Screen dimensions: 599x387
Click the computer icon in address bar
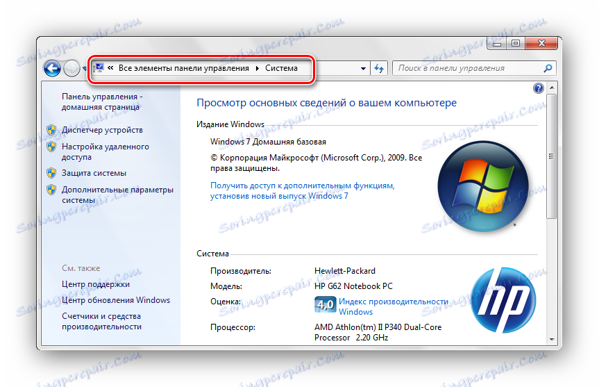pos(99,68)
